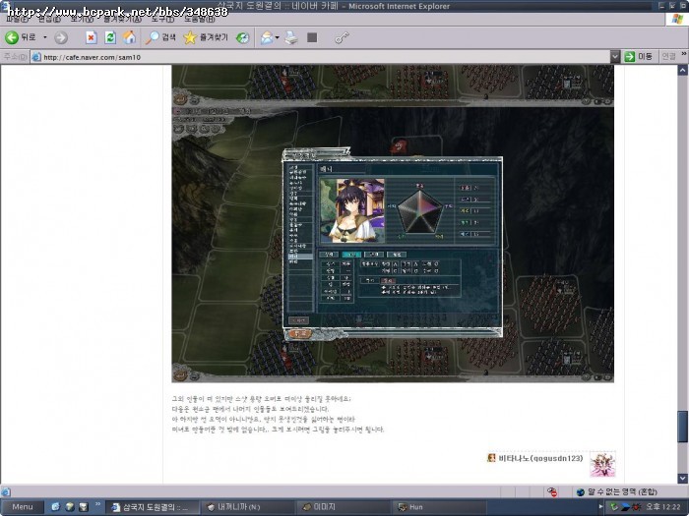Click the red bug system tray icon
The width and height of the screenshot is (689, 516).
click(x=636, y=507)
